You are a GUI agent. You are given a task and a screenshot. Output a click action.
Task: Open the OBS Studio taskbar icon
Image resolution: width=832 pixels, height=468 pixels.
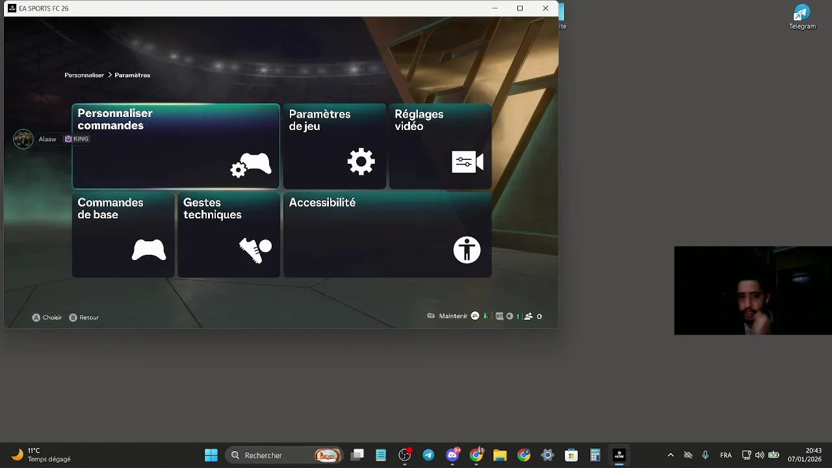click(x=405, y=455)
